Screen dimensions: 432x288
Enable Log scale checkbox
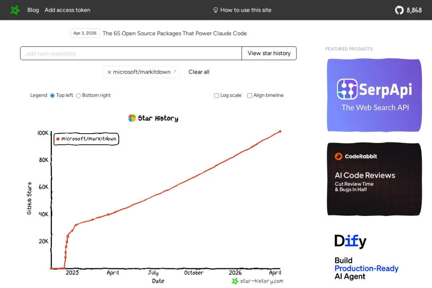point(216,95)
